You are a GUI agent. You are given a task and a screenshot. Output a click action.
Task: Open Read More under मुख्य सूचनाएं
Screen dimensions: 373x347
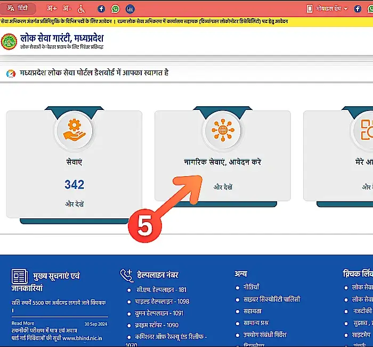23,323
